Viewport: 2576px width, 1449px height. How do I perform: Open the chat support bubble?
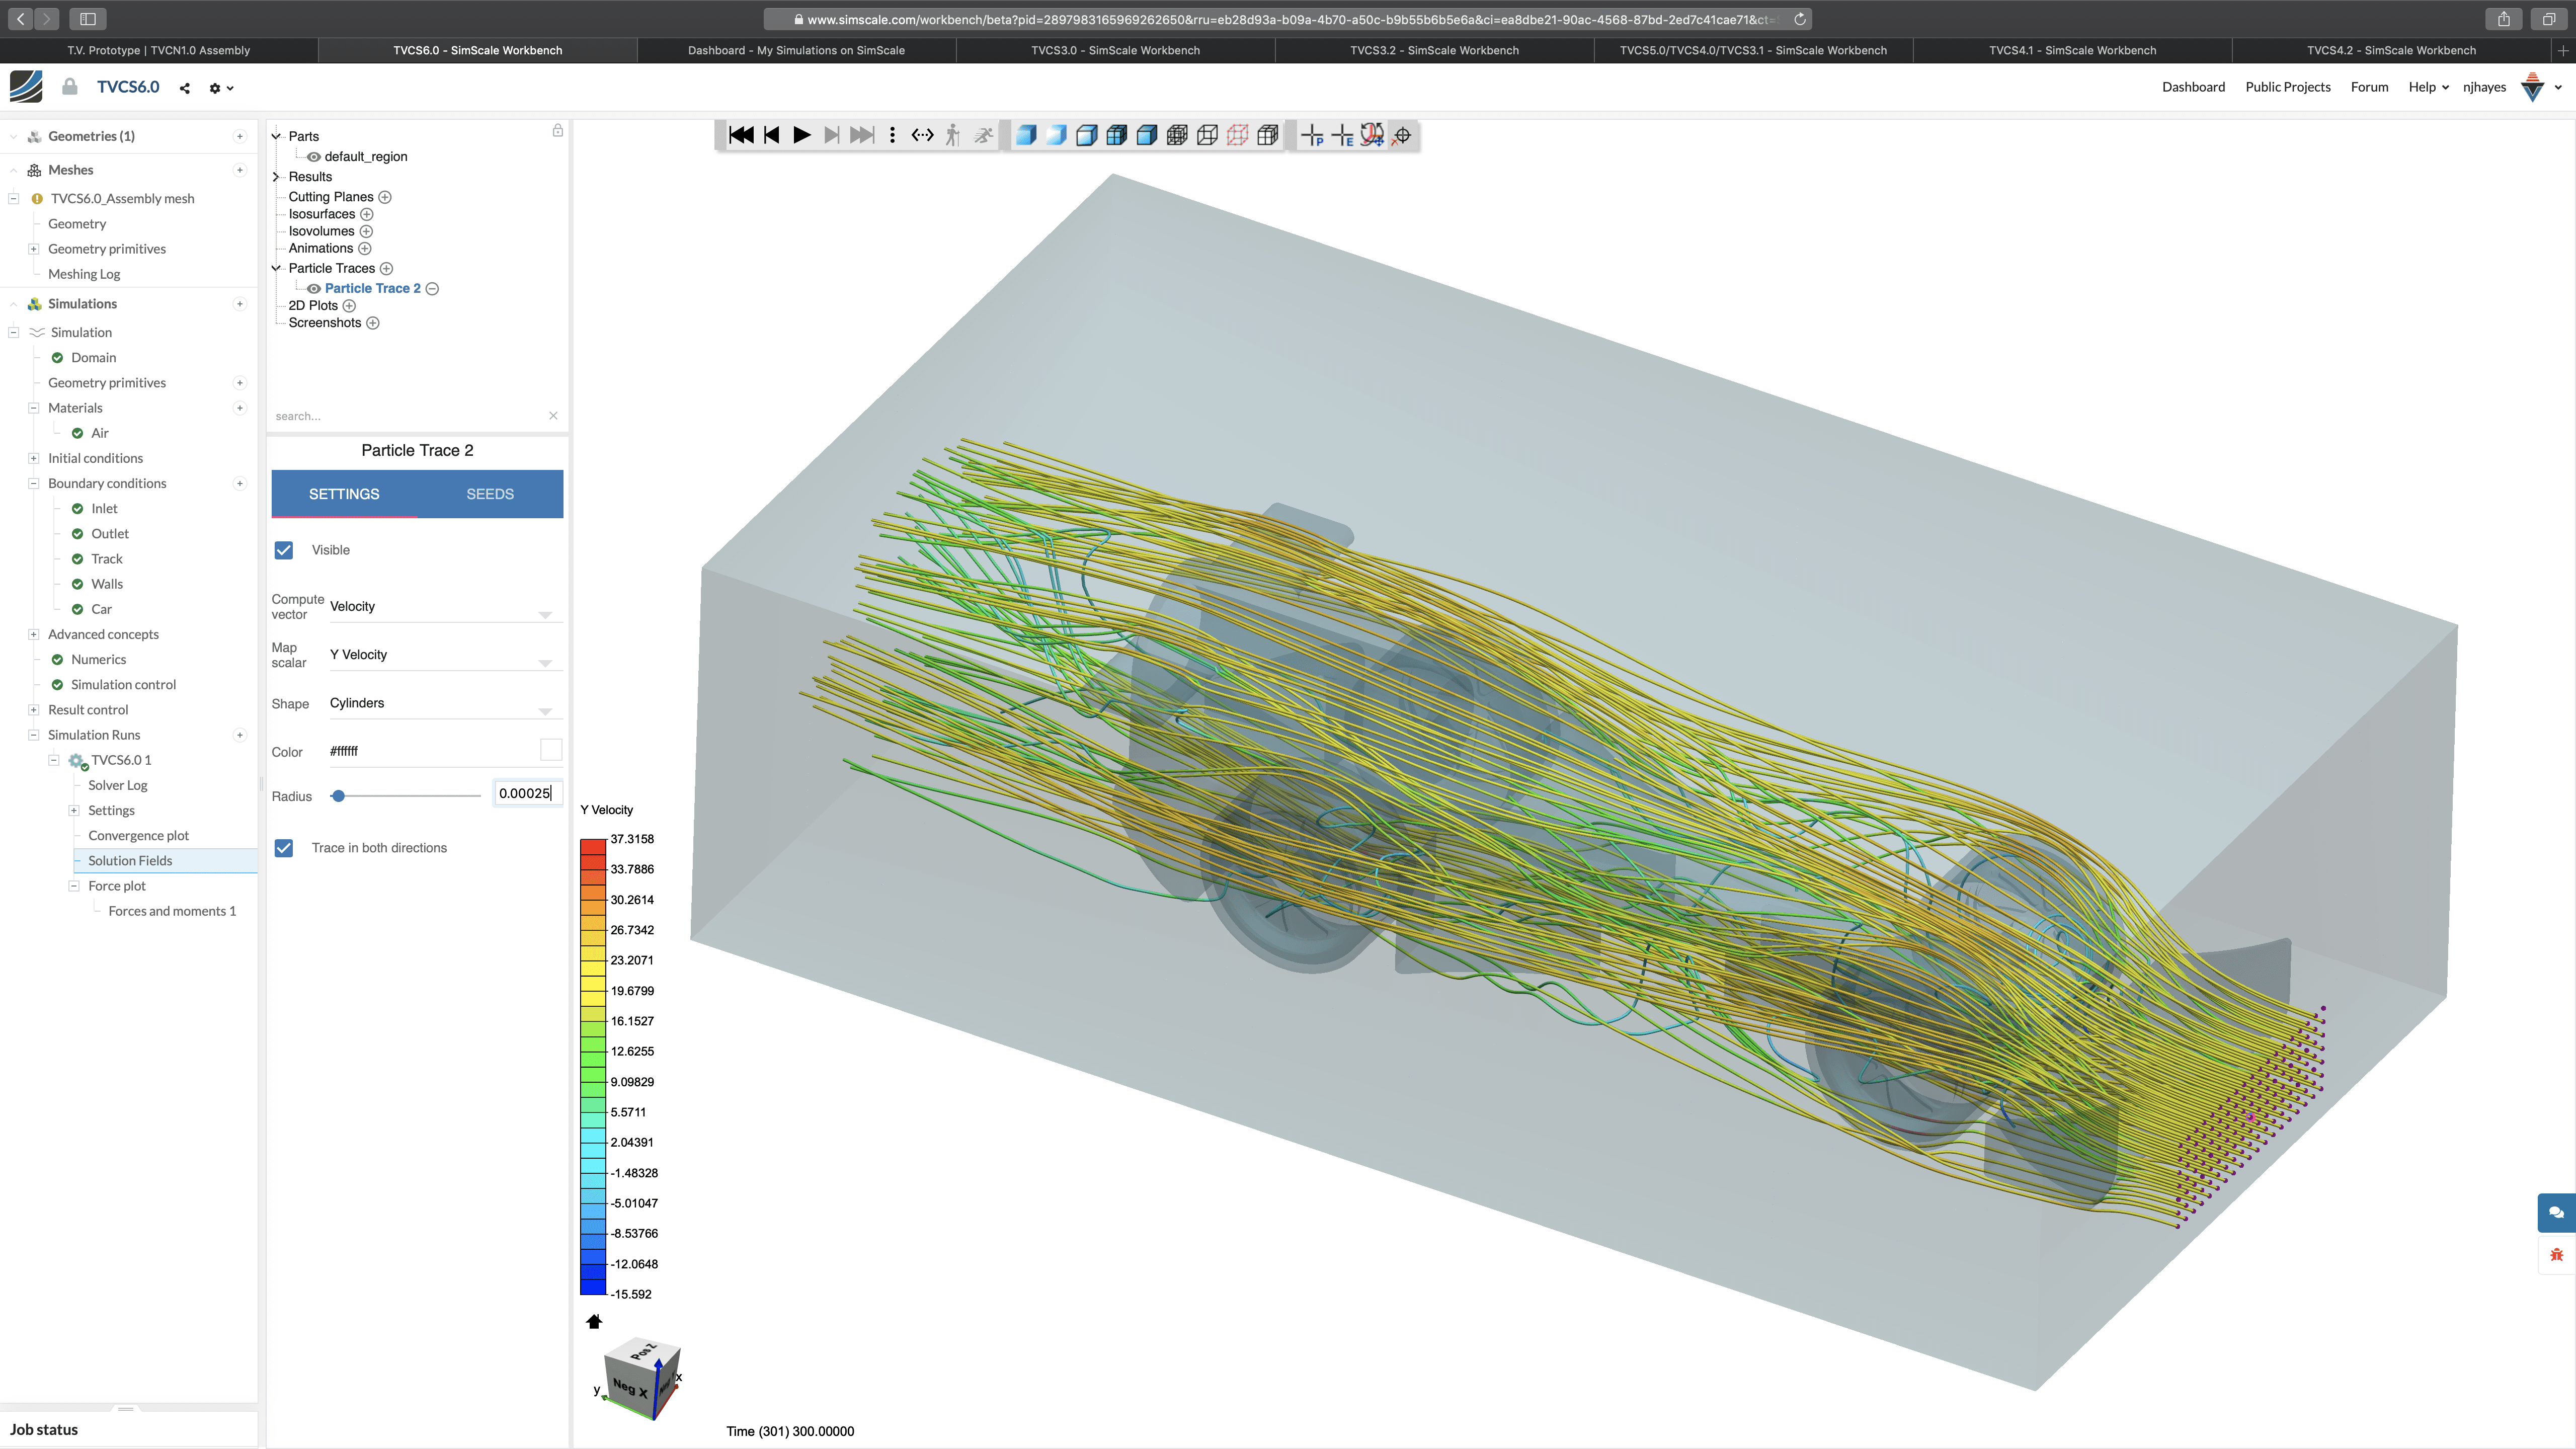tap(2555, 1212)
